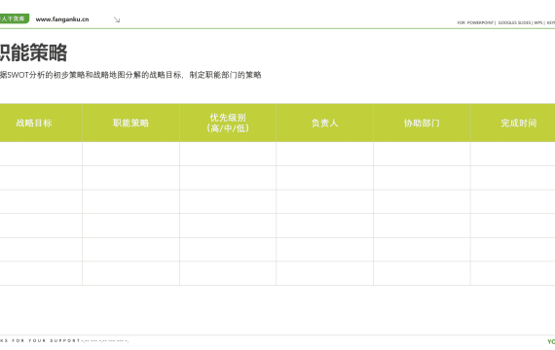Image resolution: width=555 pixels, height=350 pixels.
Task: Click the www.fanganku.cn link
Action: pyautogui.click(x=62, y=19)
